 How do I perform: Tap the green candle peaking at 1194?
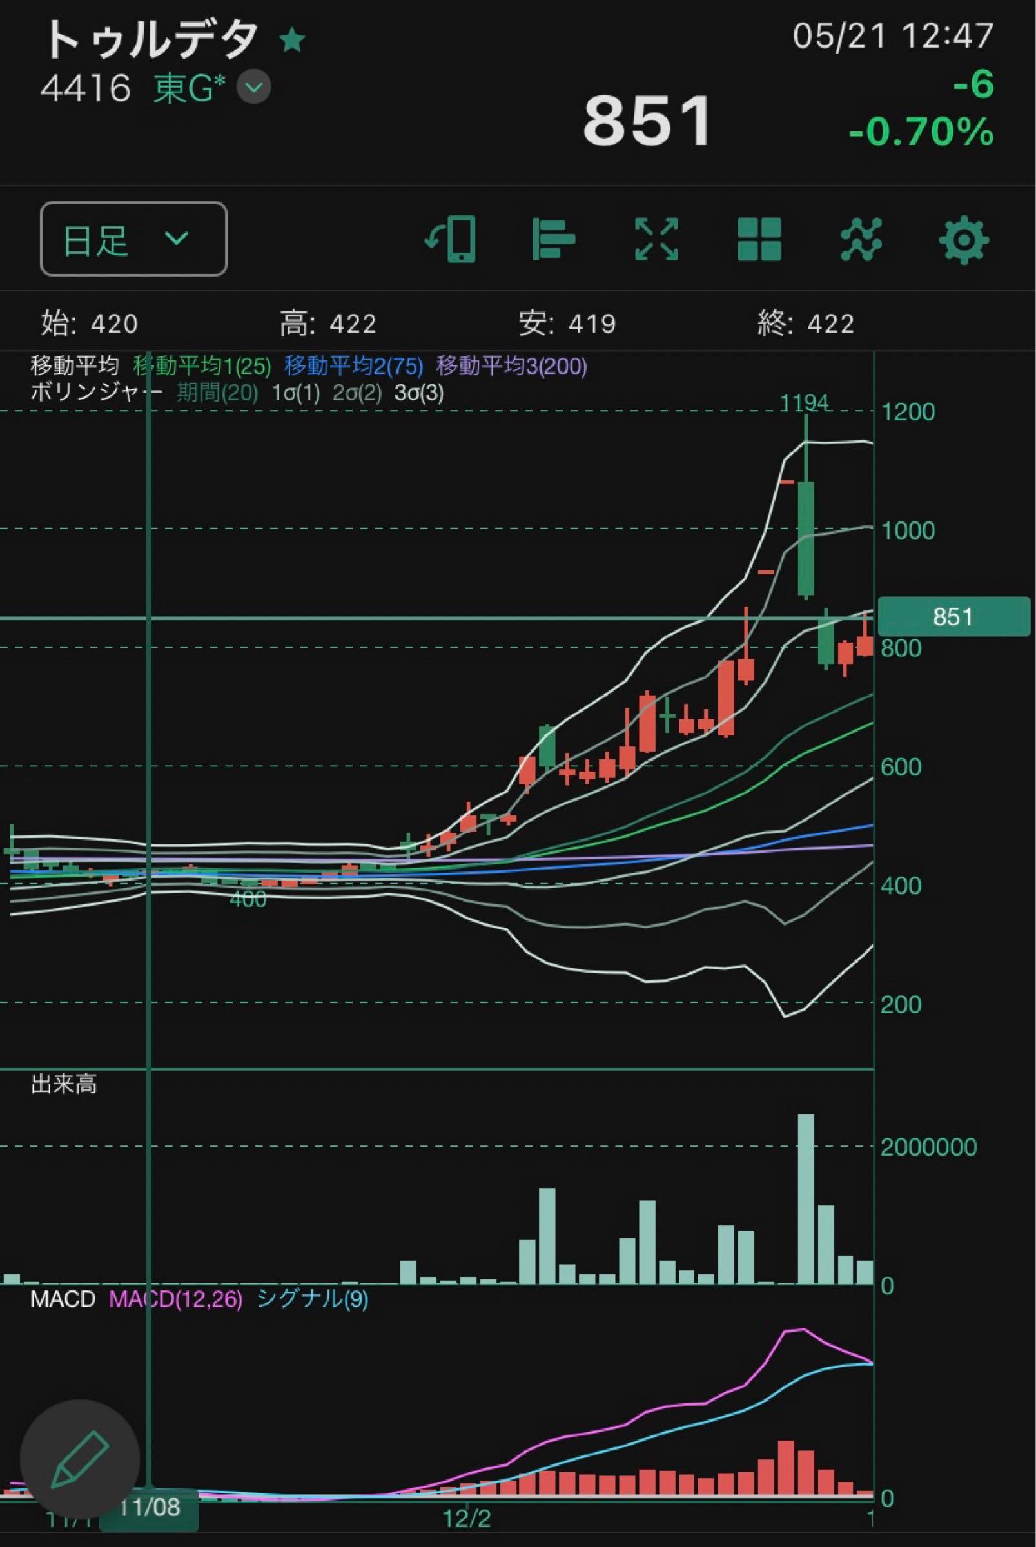click(x=805, y=538)
